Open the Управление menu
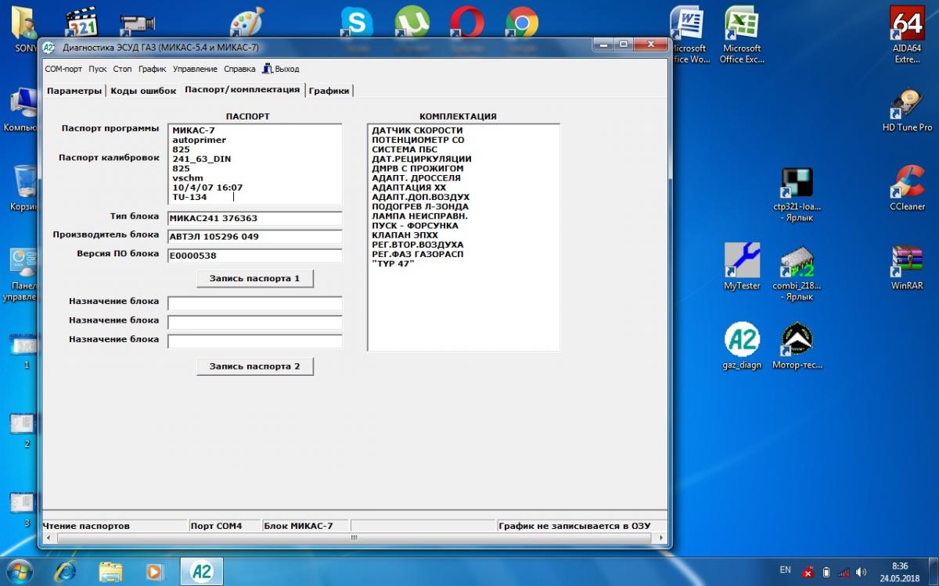 tap(195, 69)
